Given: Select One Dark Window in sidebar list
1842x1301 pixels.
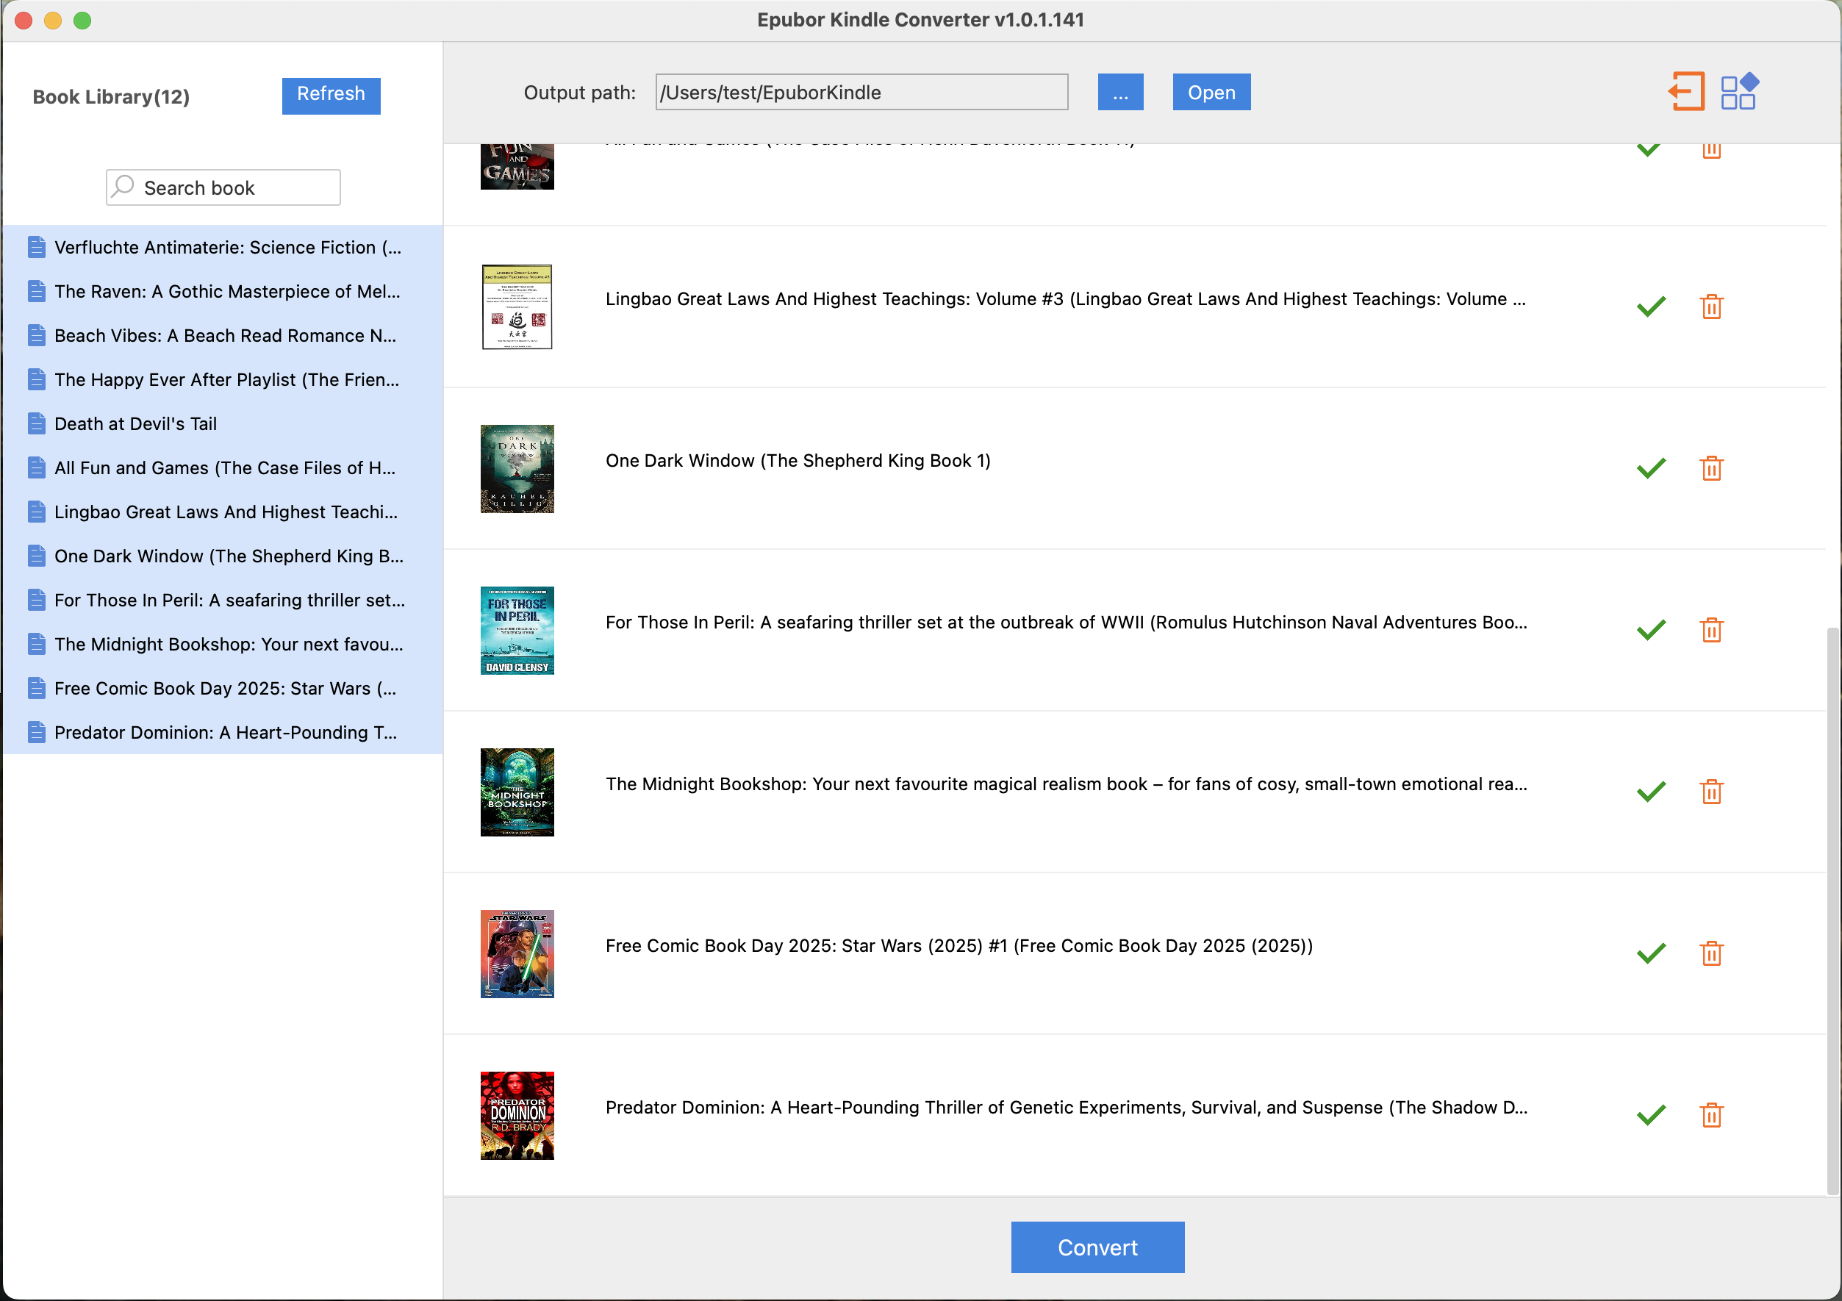Looking at the screenshot, I should 223,556.
